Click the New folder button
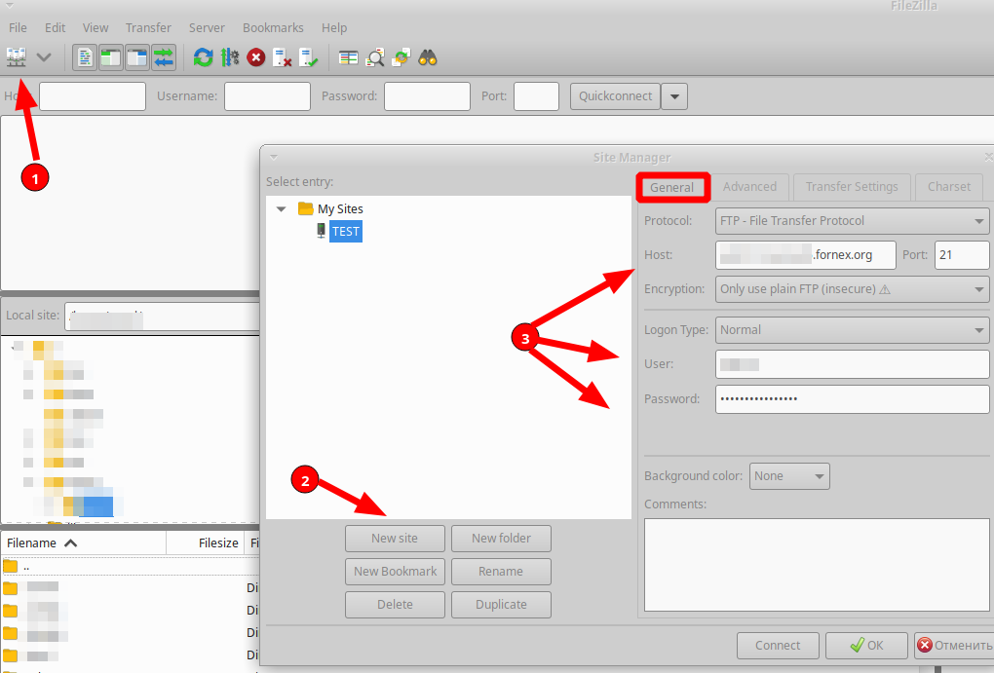This screenshot has height=673, width=994. click(502, 538)
